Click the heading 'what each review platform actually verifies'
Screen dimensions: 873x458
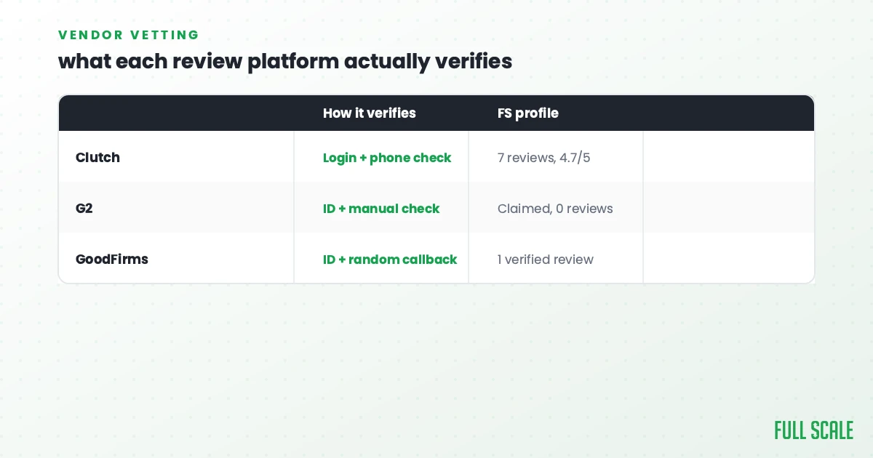click(x=285, y=61)
